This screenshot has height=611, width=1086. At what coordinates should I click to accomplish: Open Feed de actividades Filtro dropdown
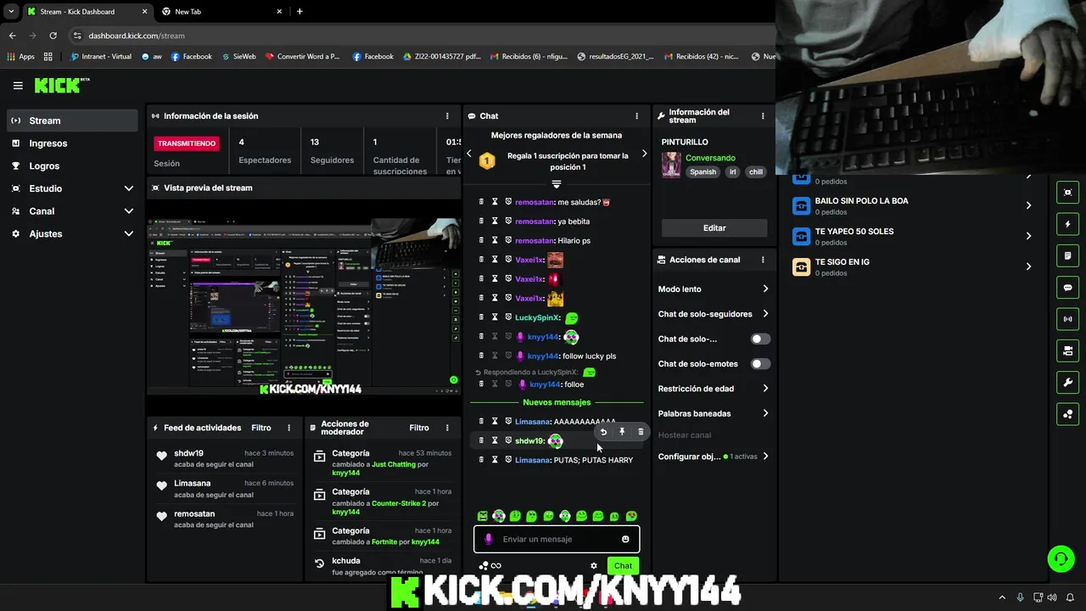(260, 428)
